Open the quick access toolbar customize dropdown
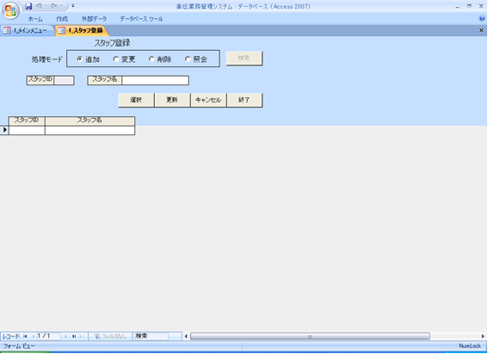The height and width of the screenshot is (354, 488). (73, 6)
